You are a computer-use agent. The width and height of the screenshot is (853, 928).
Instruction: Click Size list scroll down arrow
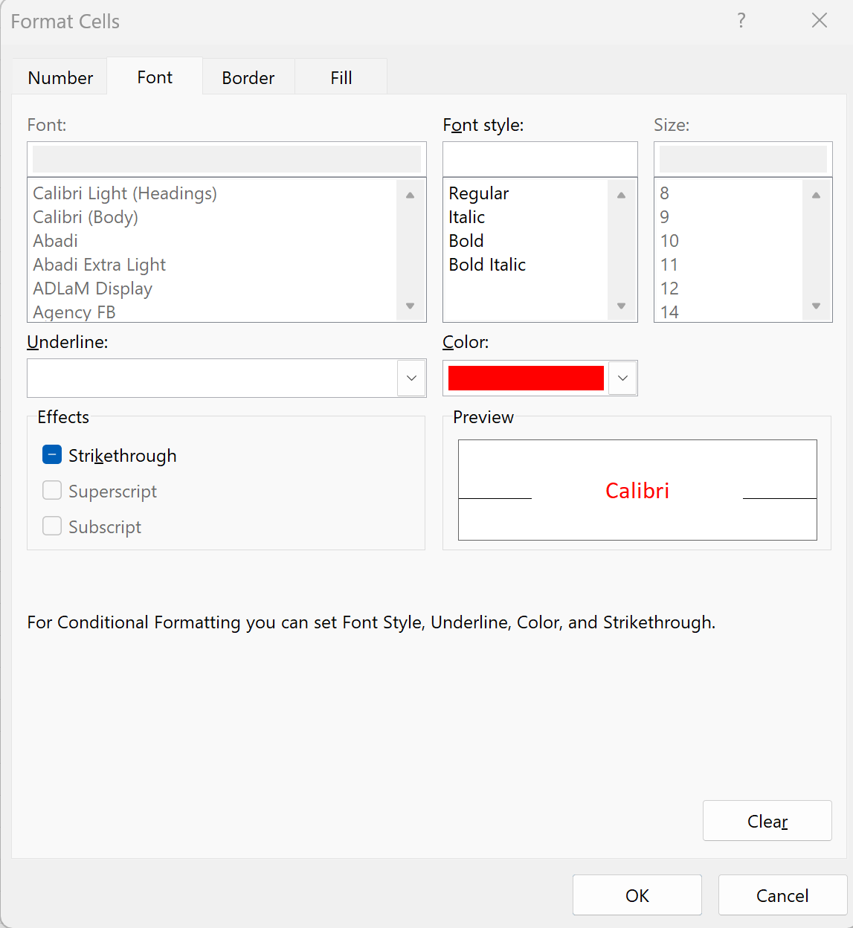tap(816, 306)
